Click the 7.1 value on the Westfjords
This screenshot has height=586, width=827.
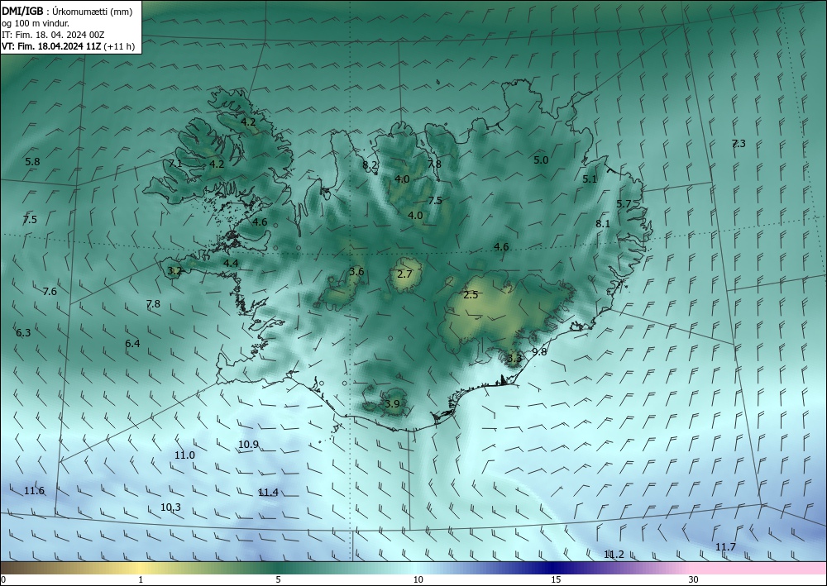pyautogui.click(x=175, y=164)
